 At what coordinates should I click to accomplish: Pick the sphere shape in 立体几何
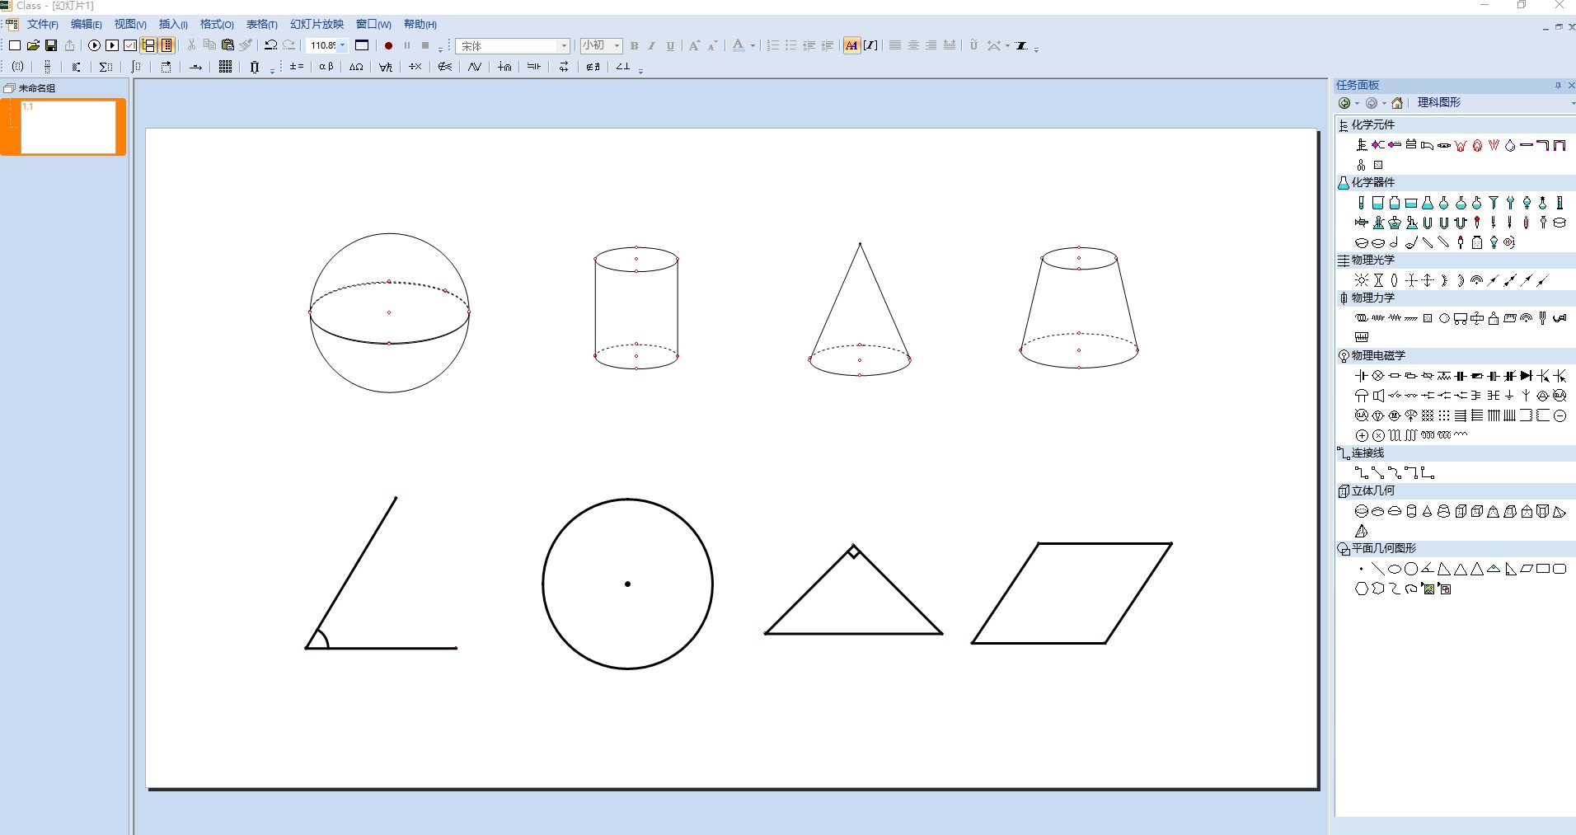[x=1362, y=512]
